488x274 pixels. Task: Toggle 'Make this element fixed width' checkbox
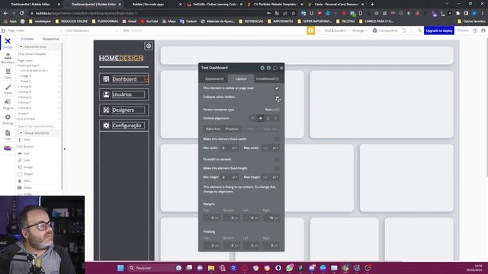(x=277, y=139)
